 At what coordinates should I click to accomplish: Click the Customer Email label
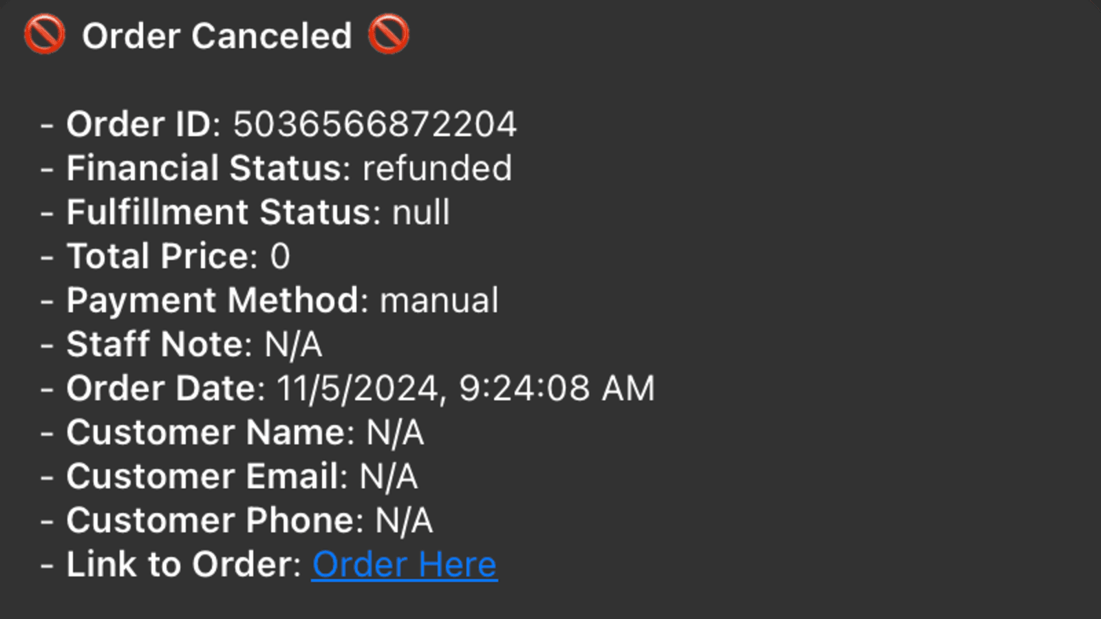point(206,477)
